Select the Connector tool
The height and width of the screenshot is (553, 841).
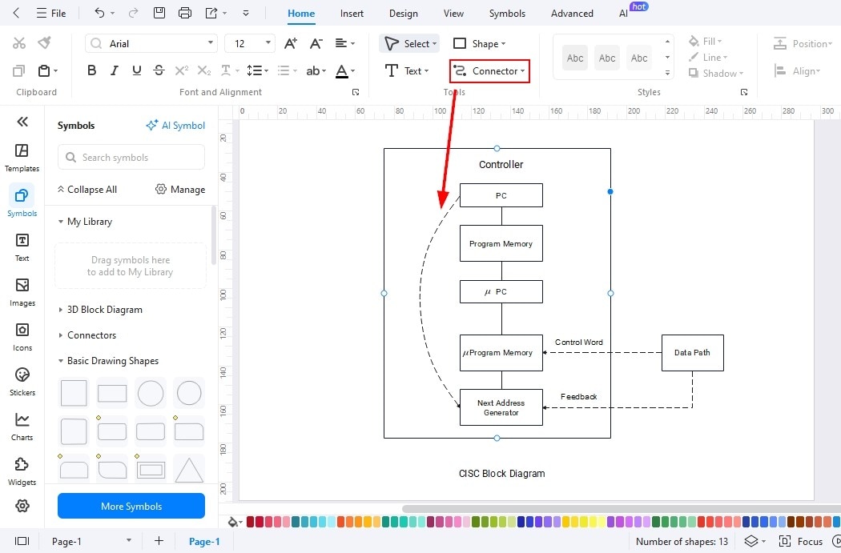[x=489, y=70]
